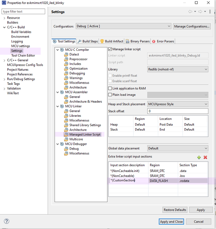Click the MCU Debugger tool icon
216x229 pixels.
pyautogui.click(x=62, y=144)
